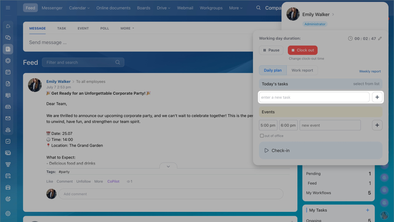Open the search magnifier in top bar
This screenshot has width=394, height=222.
tap(259, 8)
